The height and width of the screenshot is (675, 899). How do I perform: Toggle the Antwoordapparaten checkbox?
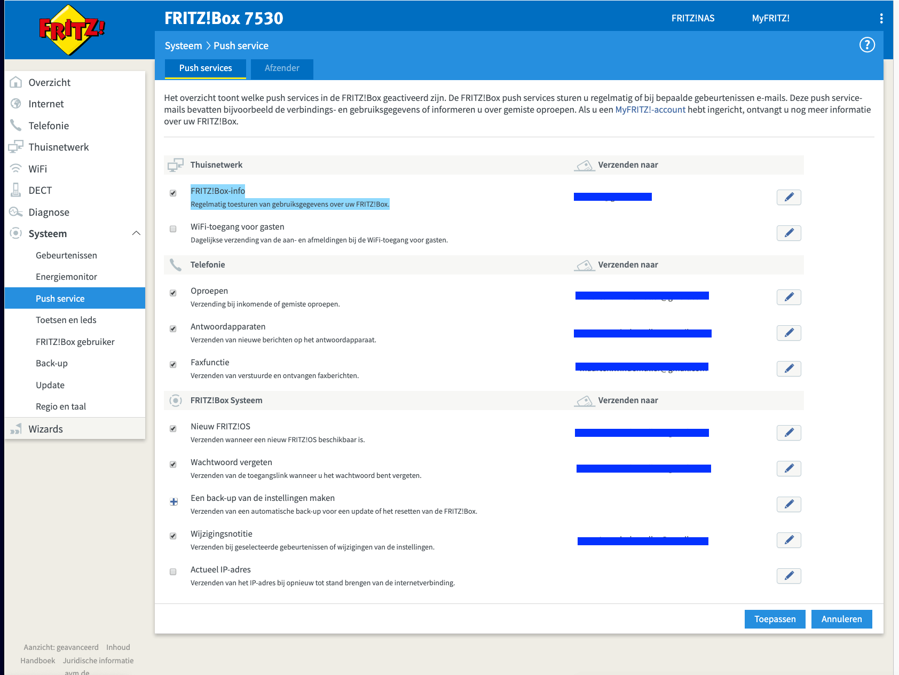point(173,329)
